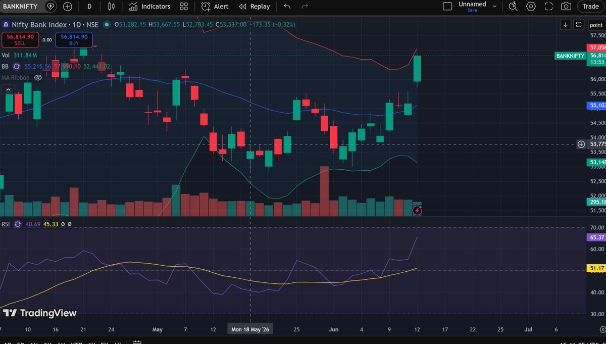
Task: Click the diamond premium icon beside BANKNIFTY
Action: pos(50,7)
